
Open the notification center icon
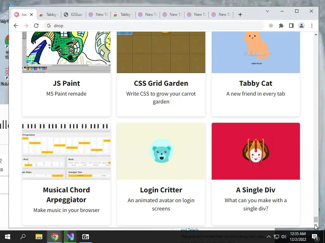(x=315, y=237)
